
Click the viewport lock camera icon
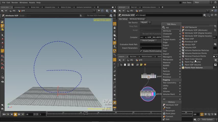(x=115, y=28)
